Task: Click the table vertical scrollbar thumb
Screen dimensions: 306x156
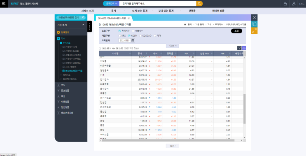Action: (245, 109)
